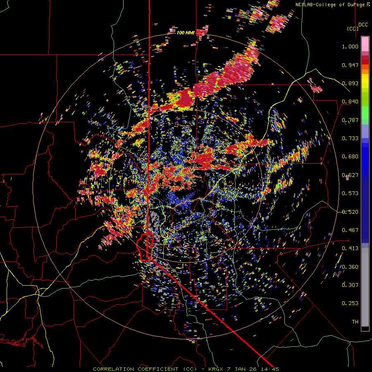Select the 0.467 scale value

[350, 230]
